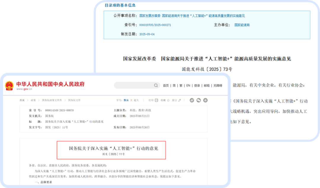This screenshot has width=320, height=188.
Task: Set font size to 超大
Action: pos(136,100)
